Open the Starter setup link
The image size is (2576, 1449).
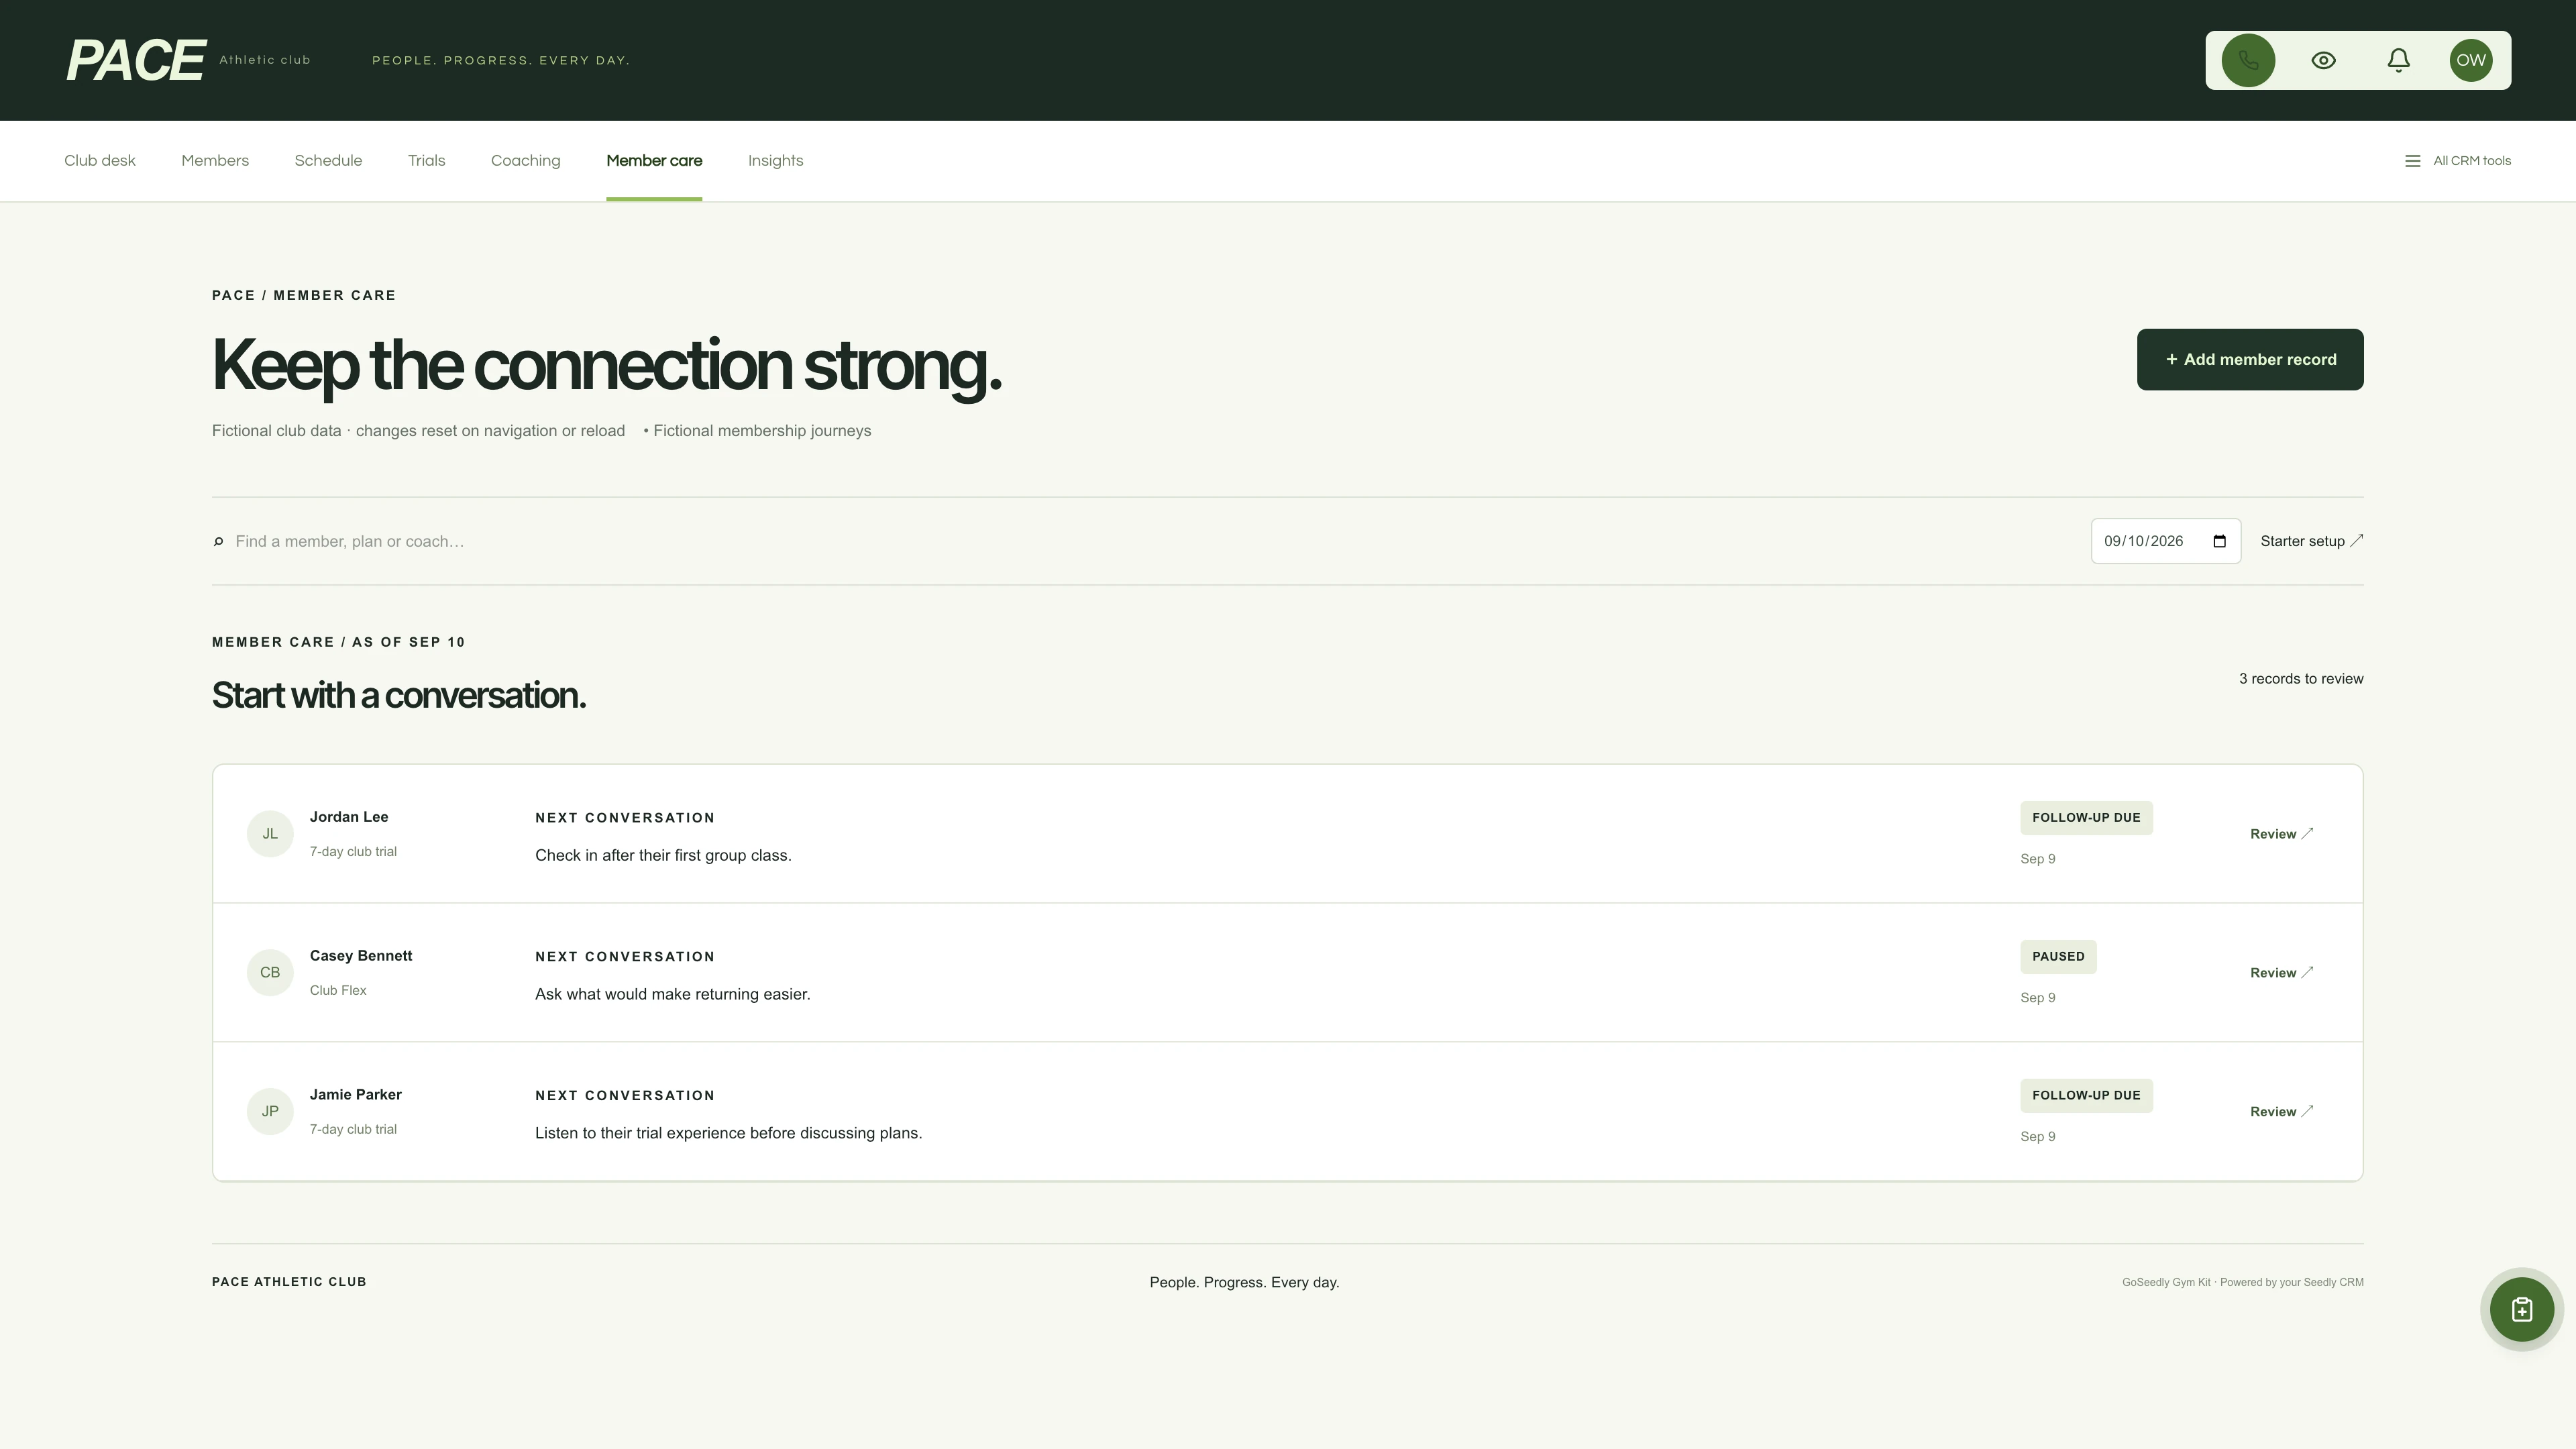point(2311,541)
